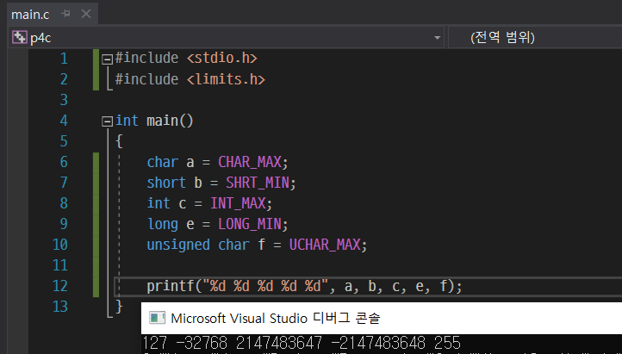
Task: Click line number 6 in the gutter
Action: [64, 162]
